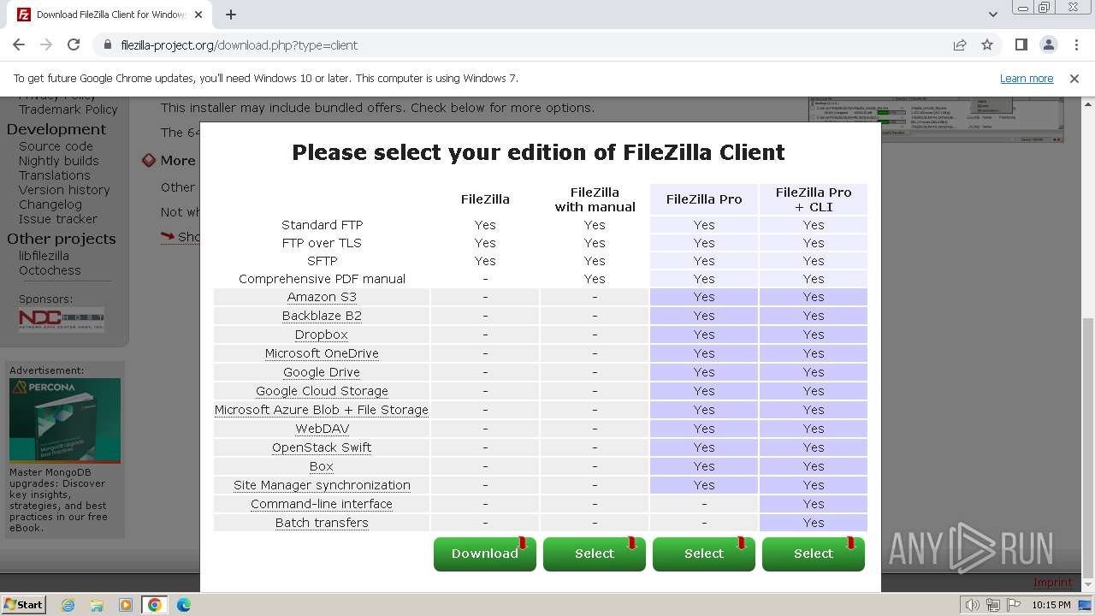Click Select under FileZilla Pro + CLI
The image size is (1095, 616).
pos(814,554)
